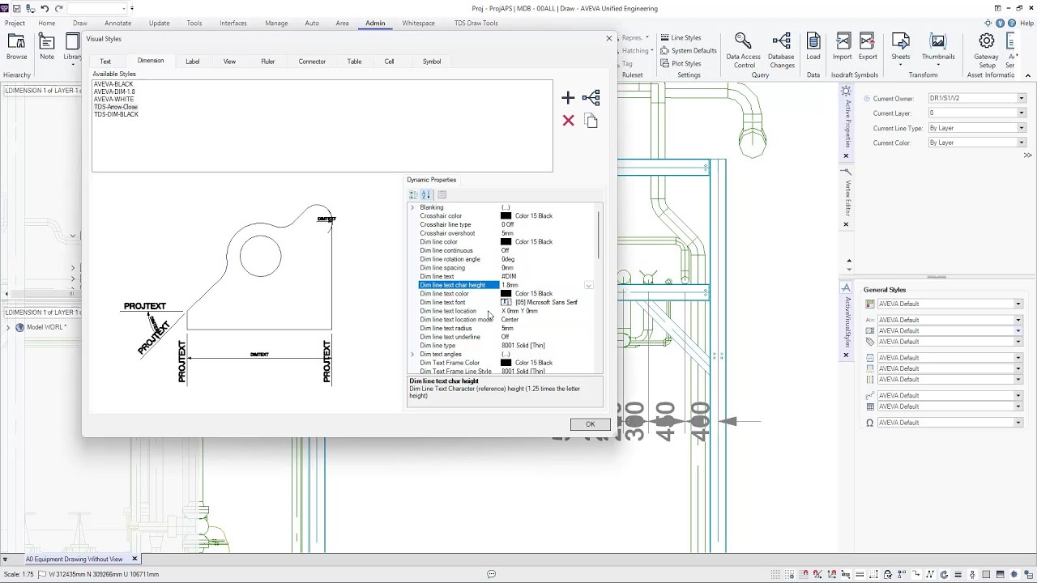Click the red X delete style icon
The image size is (1037, 583).
pyautogui.click(x=568, y=121)
